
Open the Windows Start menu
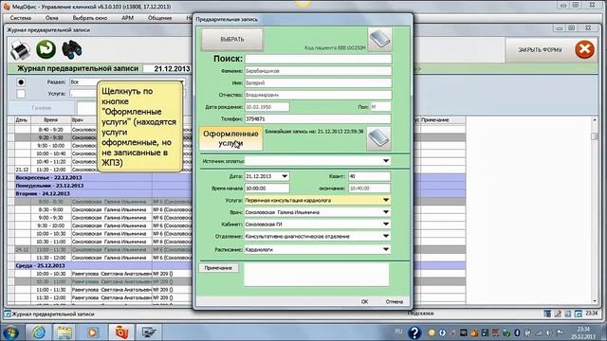coord(10,332)
